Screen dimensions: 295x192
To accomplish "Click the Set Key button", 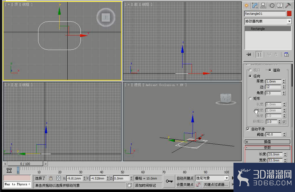I will pos(185,185).
